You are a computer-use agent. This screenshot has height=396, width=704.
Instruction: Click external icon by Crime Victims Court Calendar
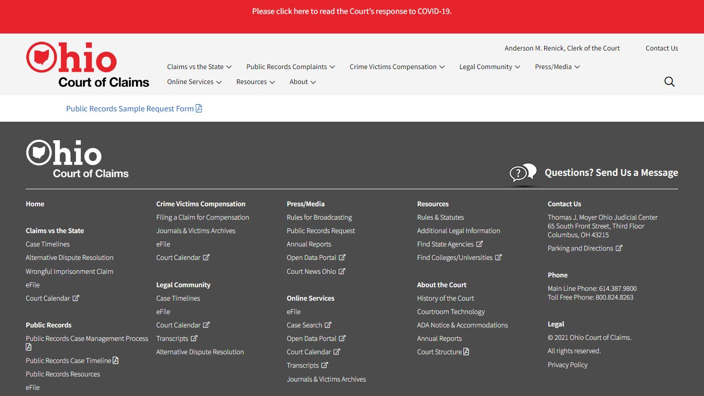pyautogui.click(x=206, y=257)
